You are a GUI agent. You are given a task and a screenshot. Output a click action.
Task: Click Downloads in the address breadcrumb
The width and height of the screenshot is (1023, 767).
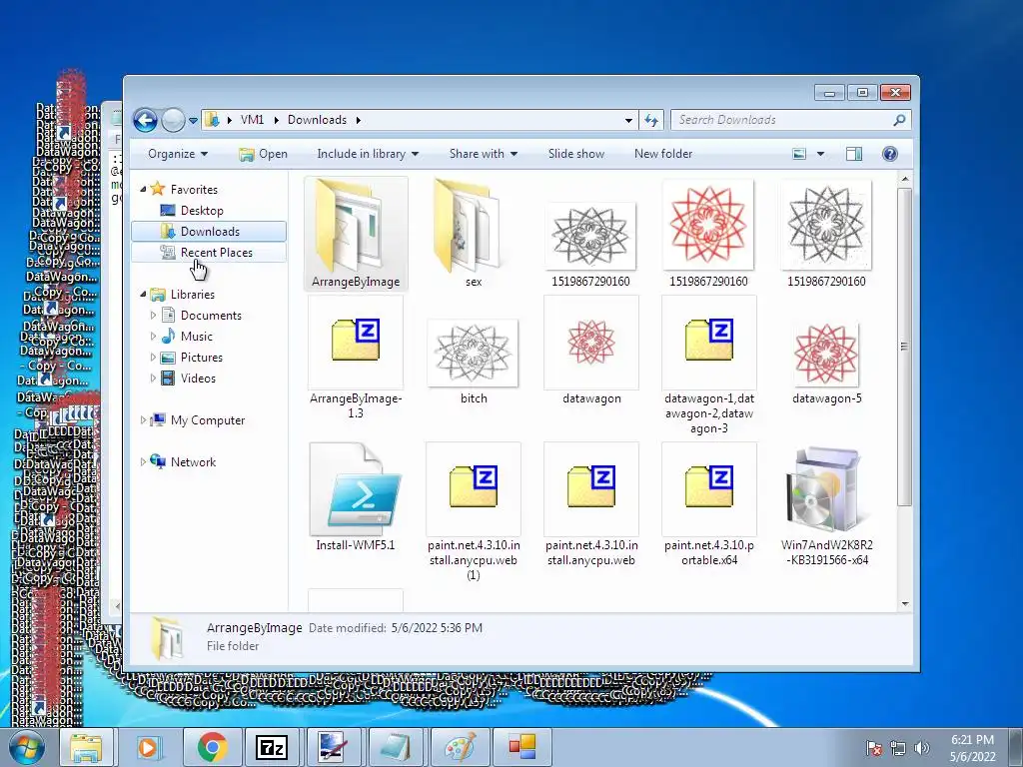click(x=317, y=120)
